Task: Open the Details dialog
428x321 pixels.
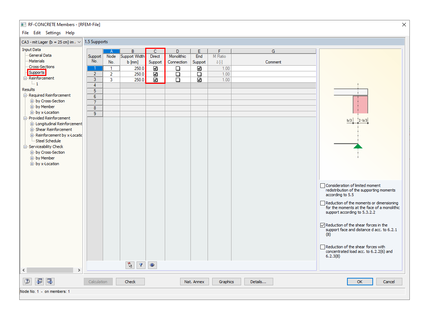Action: 259,281
